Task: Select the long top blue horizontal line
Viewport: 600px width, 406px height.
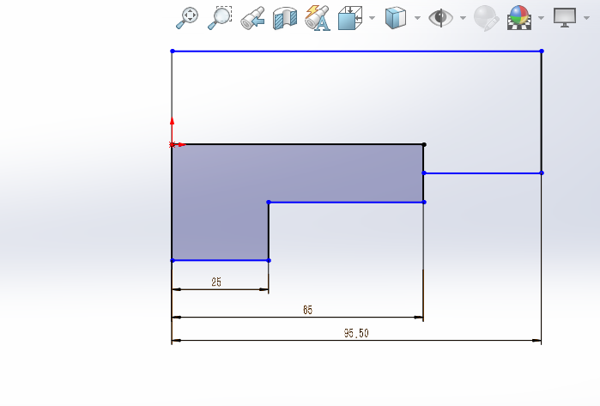Action: tap(356, 51)
